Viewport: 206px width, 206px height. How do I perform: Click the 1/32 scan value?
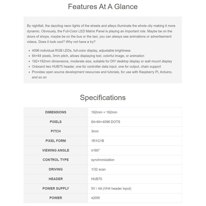(98, 169)
